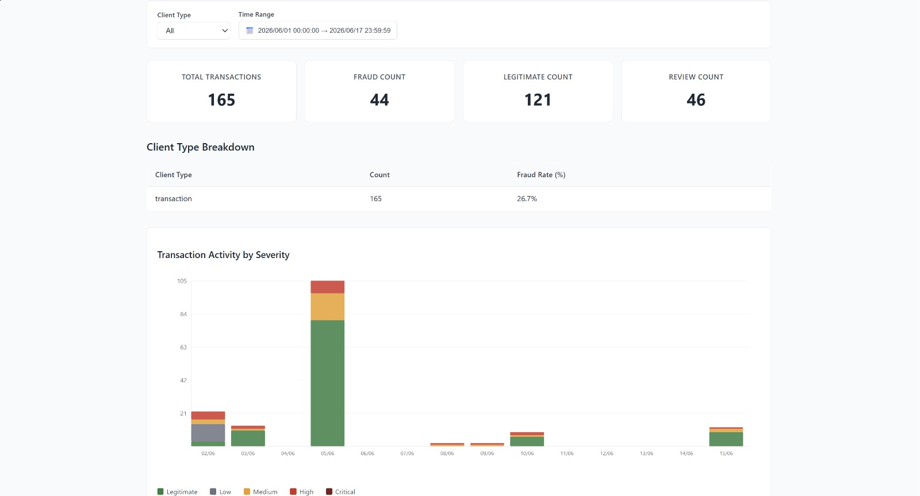Select the Fraud Count card
920x496 pixels.
[x=379, y=91]
